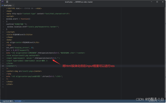Maximize the LightEdit window

point(157,2)
